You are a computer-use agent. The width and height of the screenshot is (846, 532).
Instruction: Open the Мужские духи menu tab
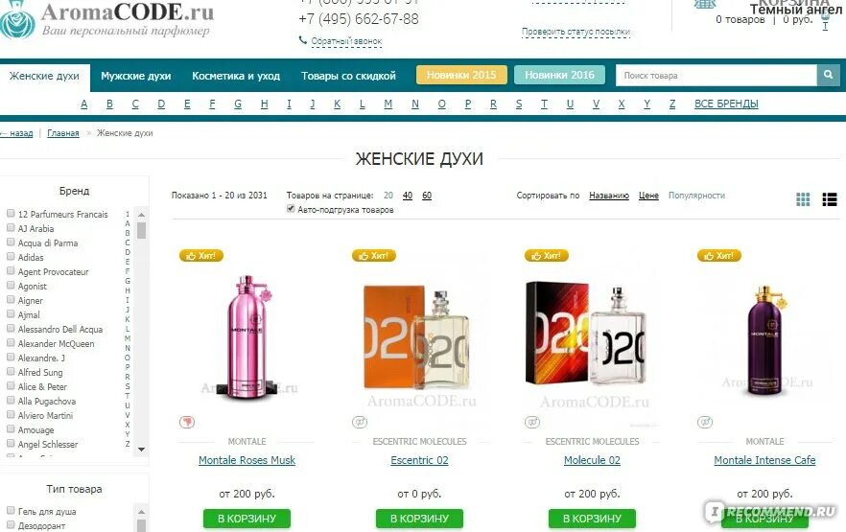(136, 76)
